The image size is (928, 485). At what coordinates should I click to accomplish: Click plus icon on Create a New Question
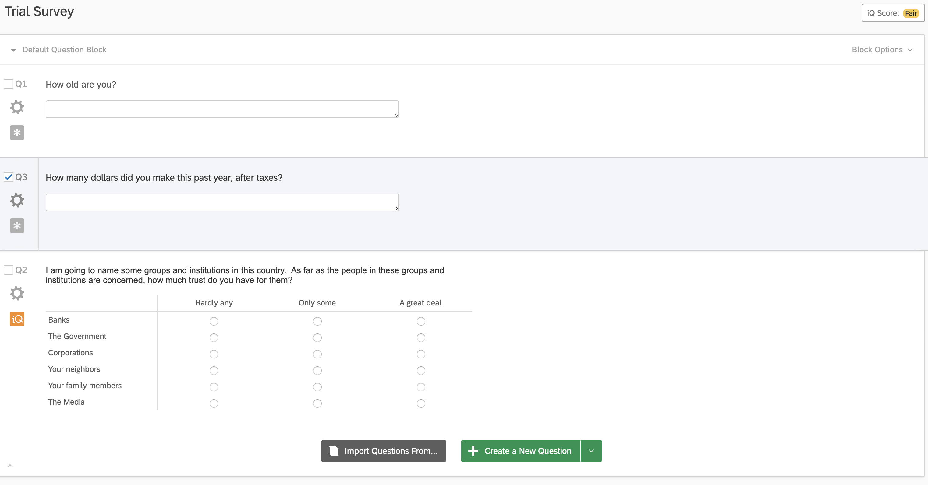click(x=473, y=451)
